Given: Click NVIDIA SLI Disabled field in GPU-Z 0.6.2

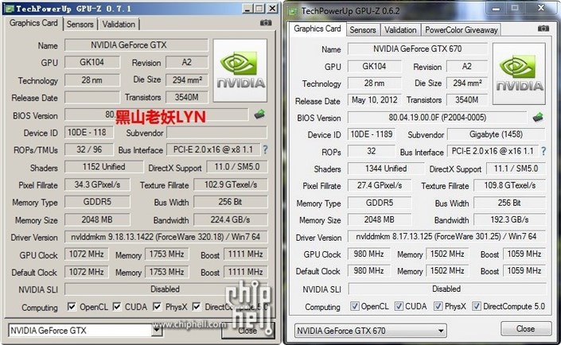Looking at the screenshot, I should point(446,289).
